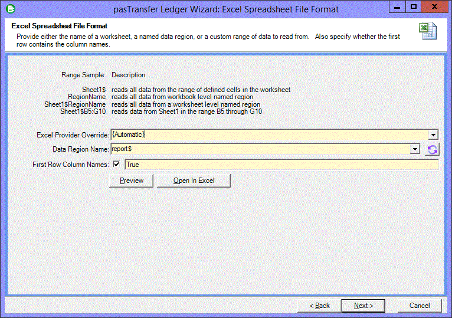Click the Excel Provider Override label

73,135
